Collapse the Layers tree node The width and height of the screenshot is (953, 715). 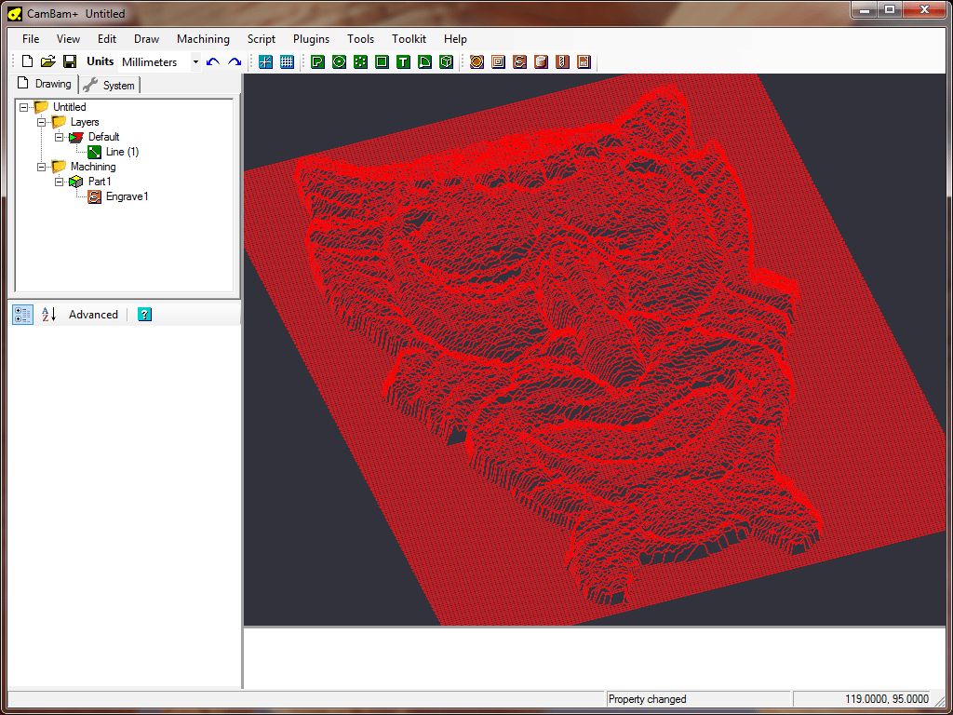tap(41, 122)
